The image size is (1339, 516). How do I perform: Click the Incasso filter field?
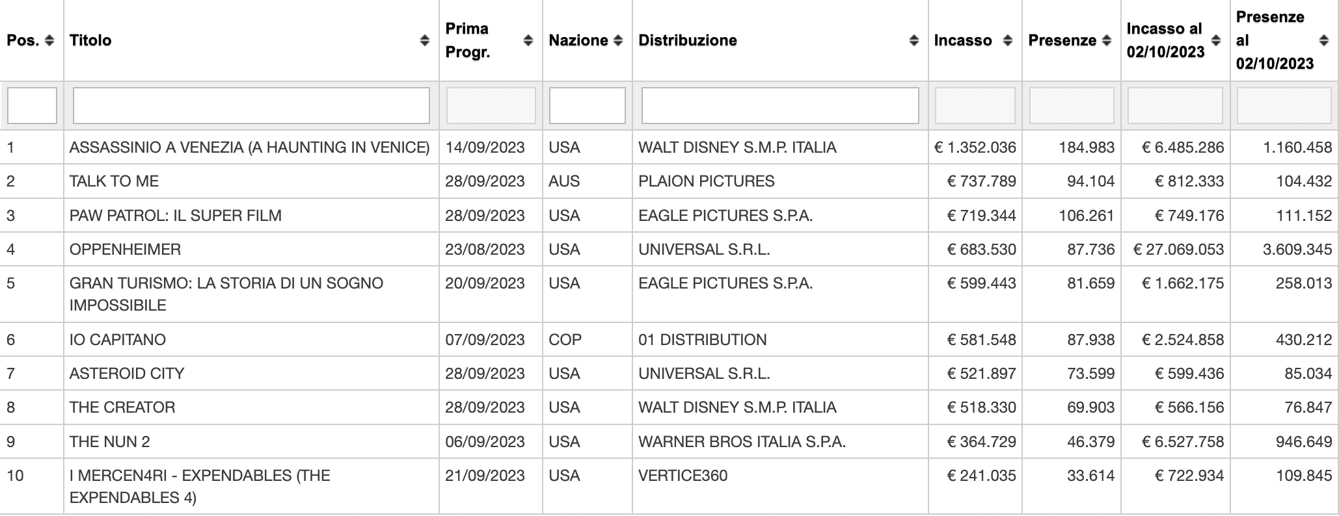[975, 105]
